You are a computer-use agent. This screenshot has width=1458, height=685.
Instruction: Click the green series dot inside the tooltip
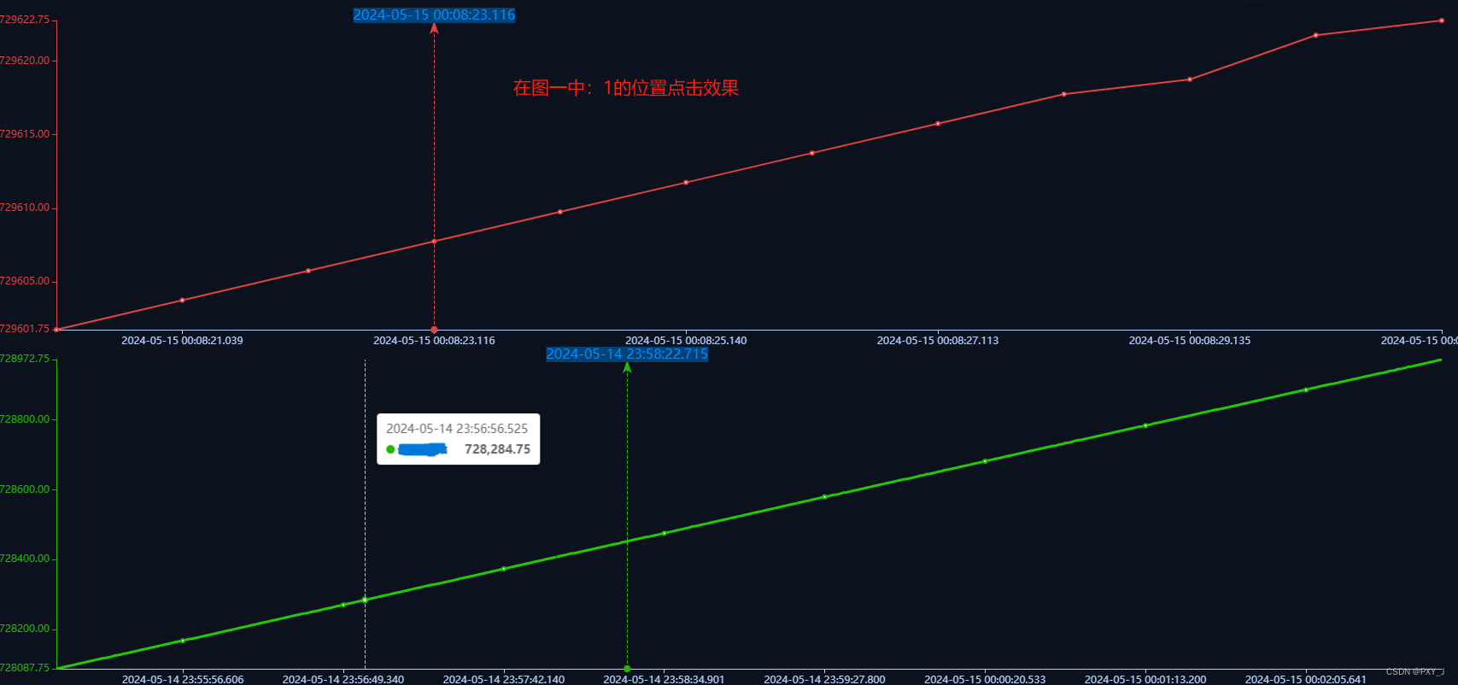[x=390, y=449]
